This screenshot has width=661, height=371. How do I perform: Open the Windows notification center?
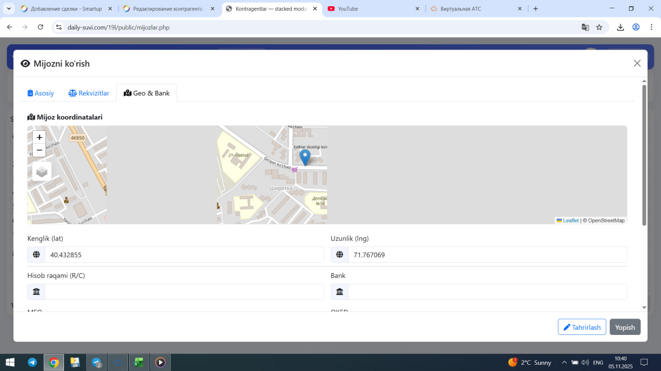coord(644,362)
